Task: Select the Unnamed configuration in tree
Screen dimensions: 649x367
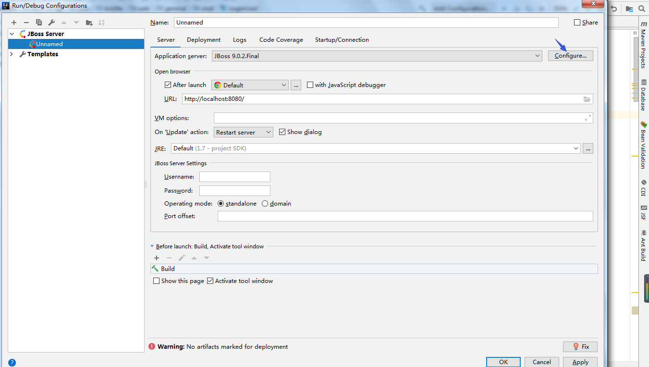Action: pos(76,44)
